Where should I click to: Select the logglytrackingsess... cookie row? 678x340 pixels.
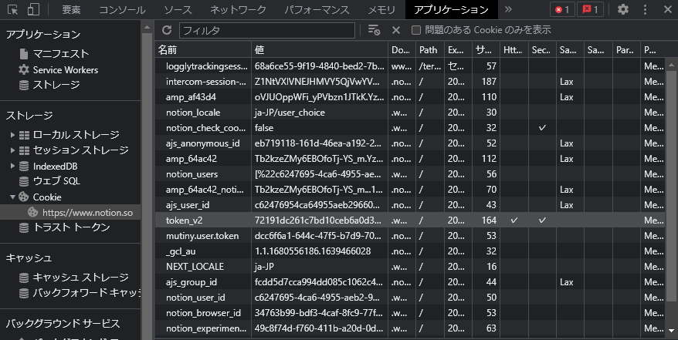click(x=409, y=66)
